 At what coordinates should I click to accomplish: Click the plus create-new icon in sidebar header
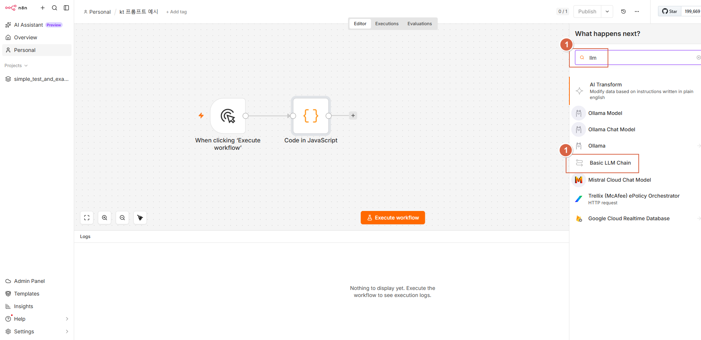point(43,8)
